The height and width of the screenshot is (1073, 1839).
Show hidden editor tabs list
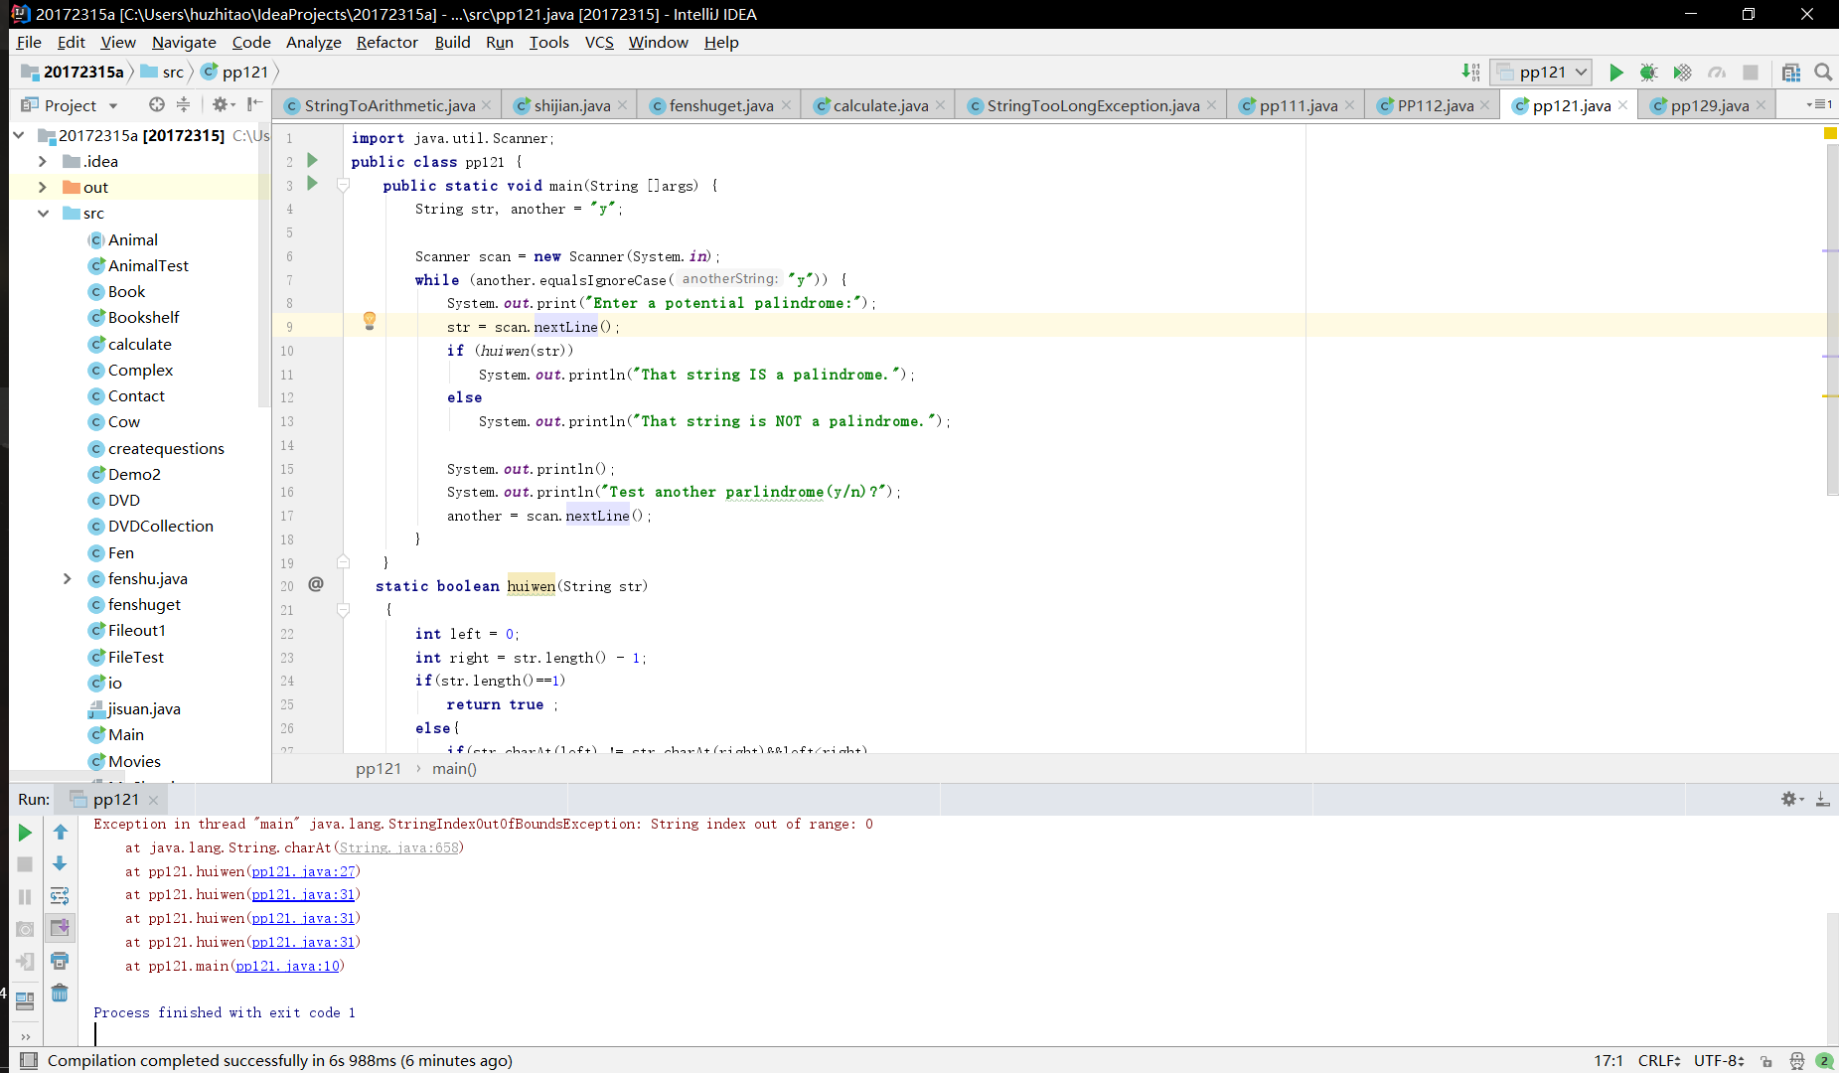point(1820,104)
